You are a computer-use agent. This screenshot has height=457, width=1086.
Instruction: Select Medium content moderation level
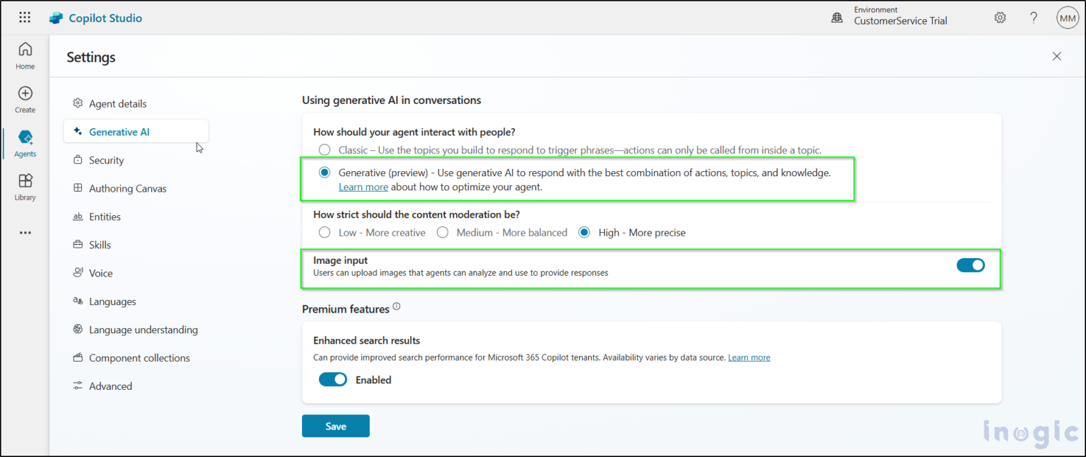click(442, 232)
